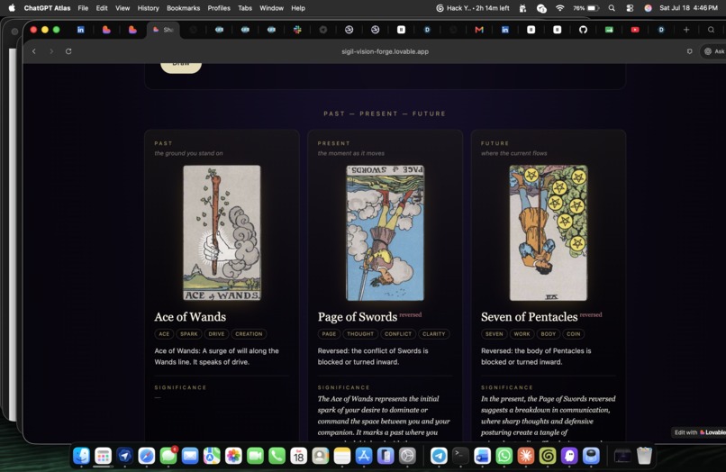
Task: Click the battery status indicator
Action: click(x=585, y=8)
